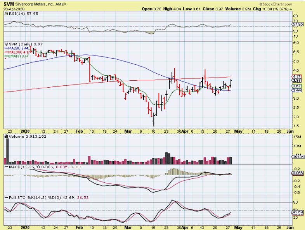Click the SVM (Daily) 3.97 legend label
Screen dimensions: 305x230
(x=26, y=44)
